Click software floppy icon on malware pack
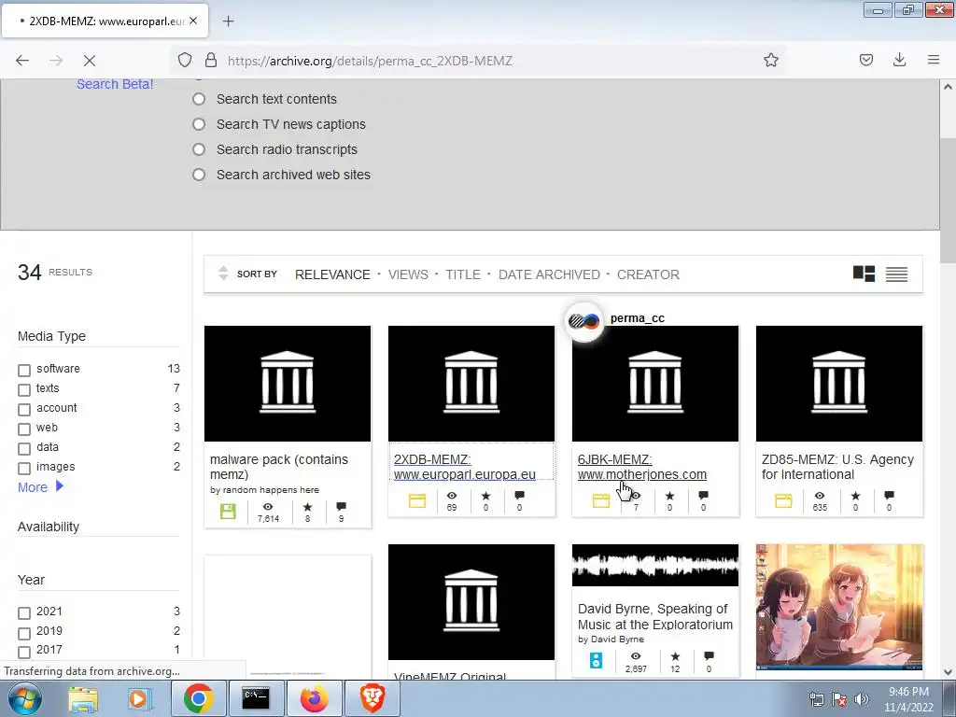Screen dimensions: 956x717 (228, 511)
